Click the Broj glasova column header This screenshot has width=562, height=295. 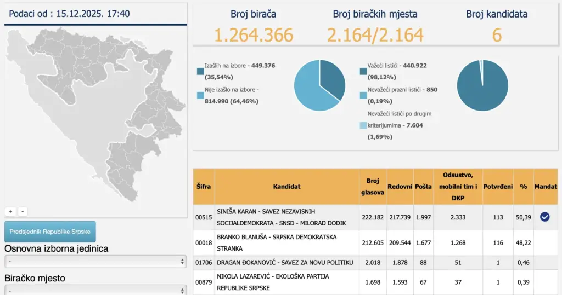pyautogui.click(x=373, y=187)
